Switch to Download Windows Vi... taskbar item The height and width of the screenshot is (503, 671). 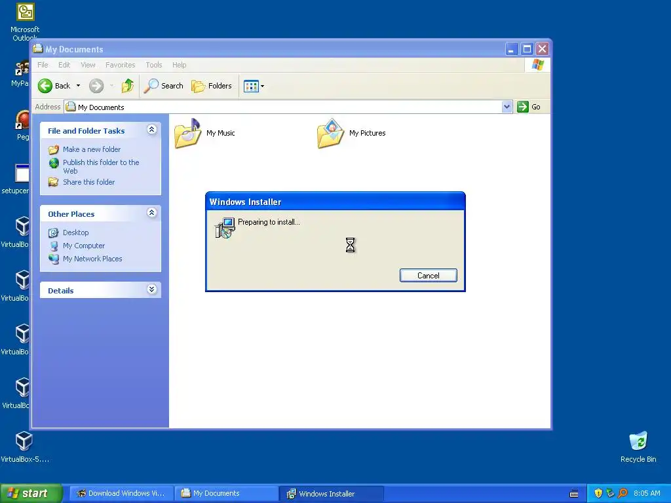point(121,494)
